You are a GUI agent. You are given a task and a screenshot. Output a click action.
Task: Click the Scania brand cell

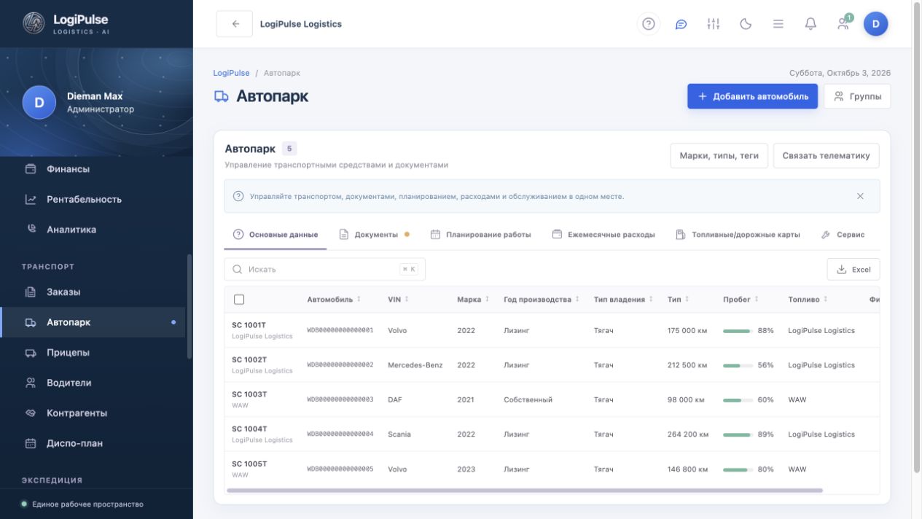tap(399, 434)
